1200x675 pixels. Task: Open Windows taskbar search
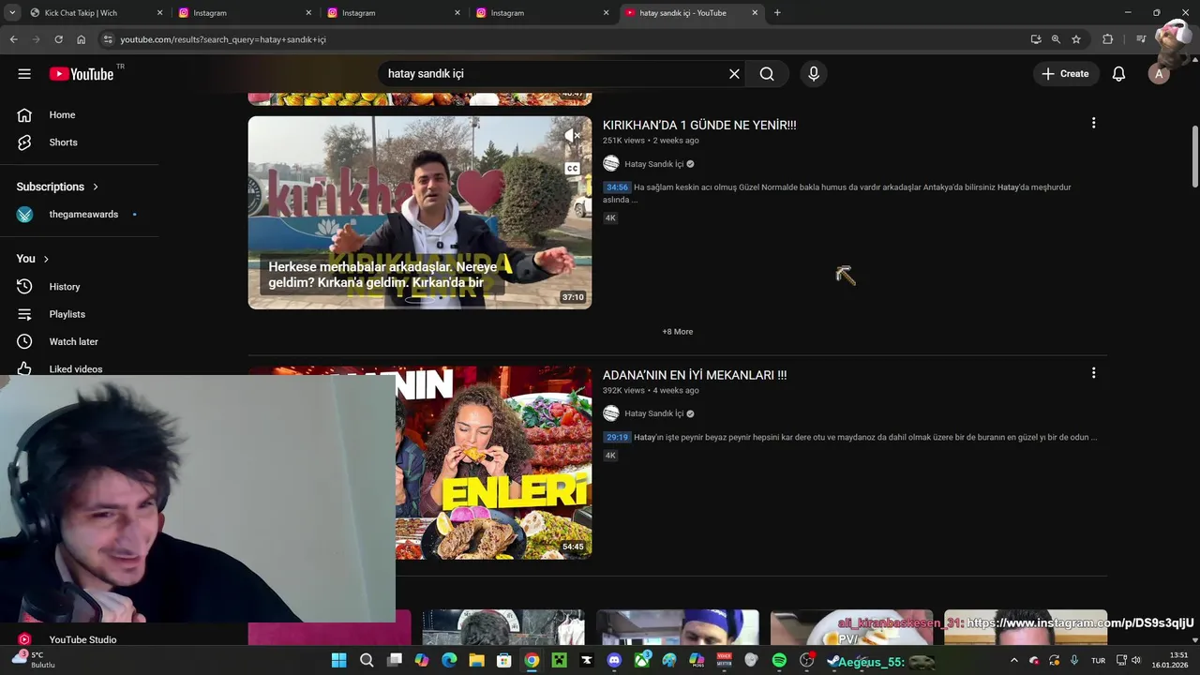[x=367, y=660]
